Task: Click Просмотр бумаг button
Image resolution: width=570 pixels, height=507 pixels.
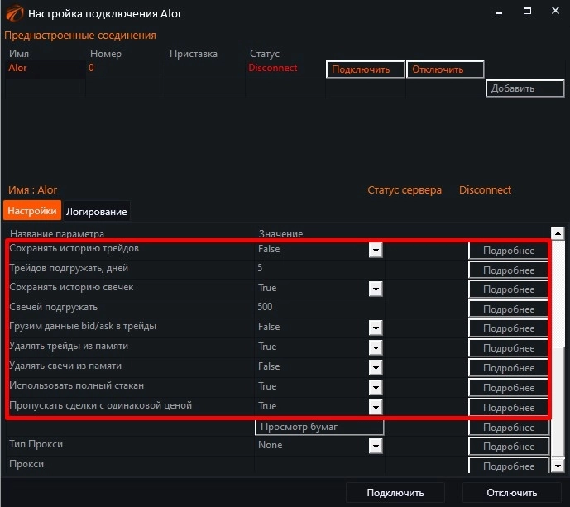Action: (319, 427)
